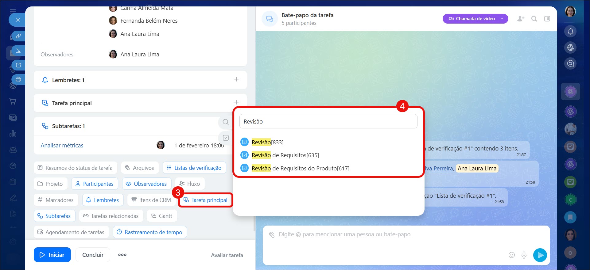Select the Tarefa principal chip

[x=206, y=200]
